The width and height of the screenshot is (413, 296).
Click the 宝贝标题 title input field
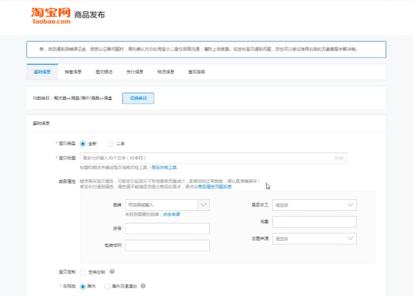pyautogui.click(x=207, y=158)
